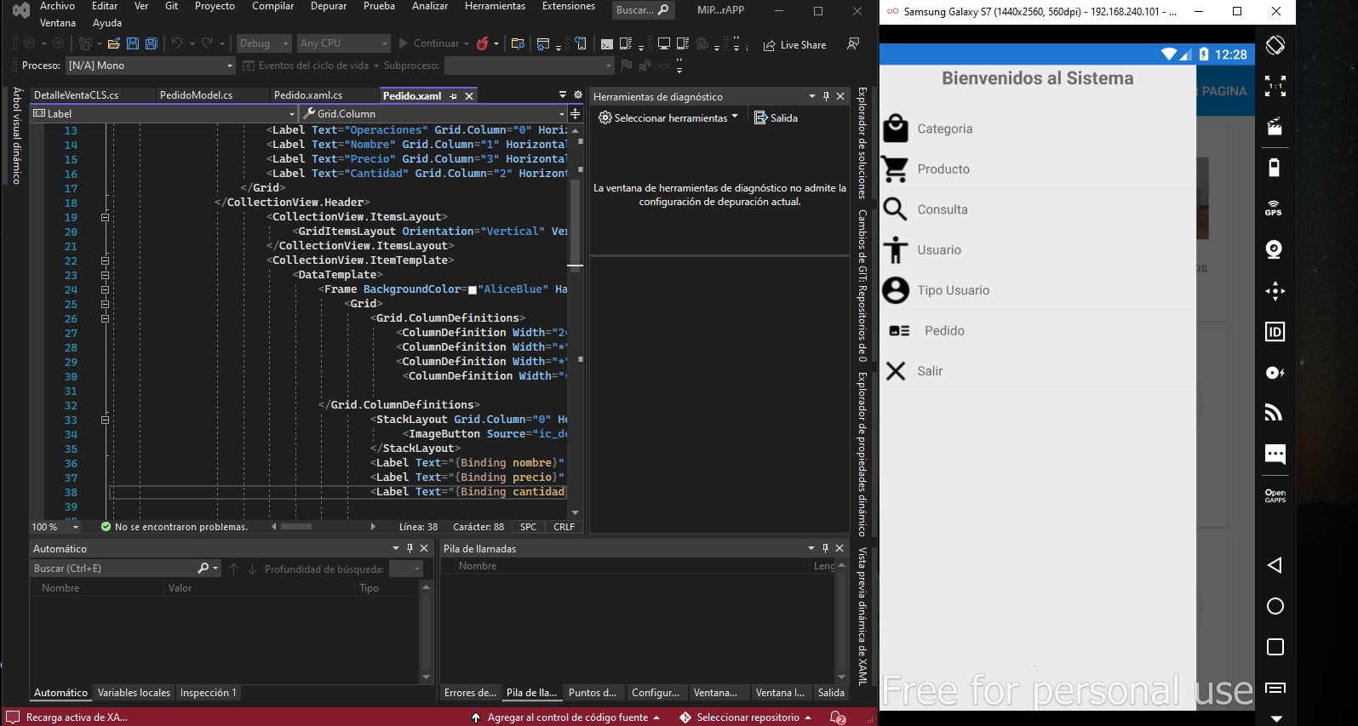Open the emulator Identifiers (ID) widget
This screenshot has height=726, width=1358.
(1275, 332)
